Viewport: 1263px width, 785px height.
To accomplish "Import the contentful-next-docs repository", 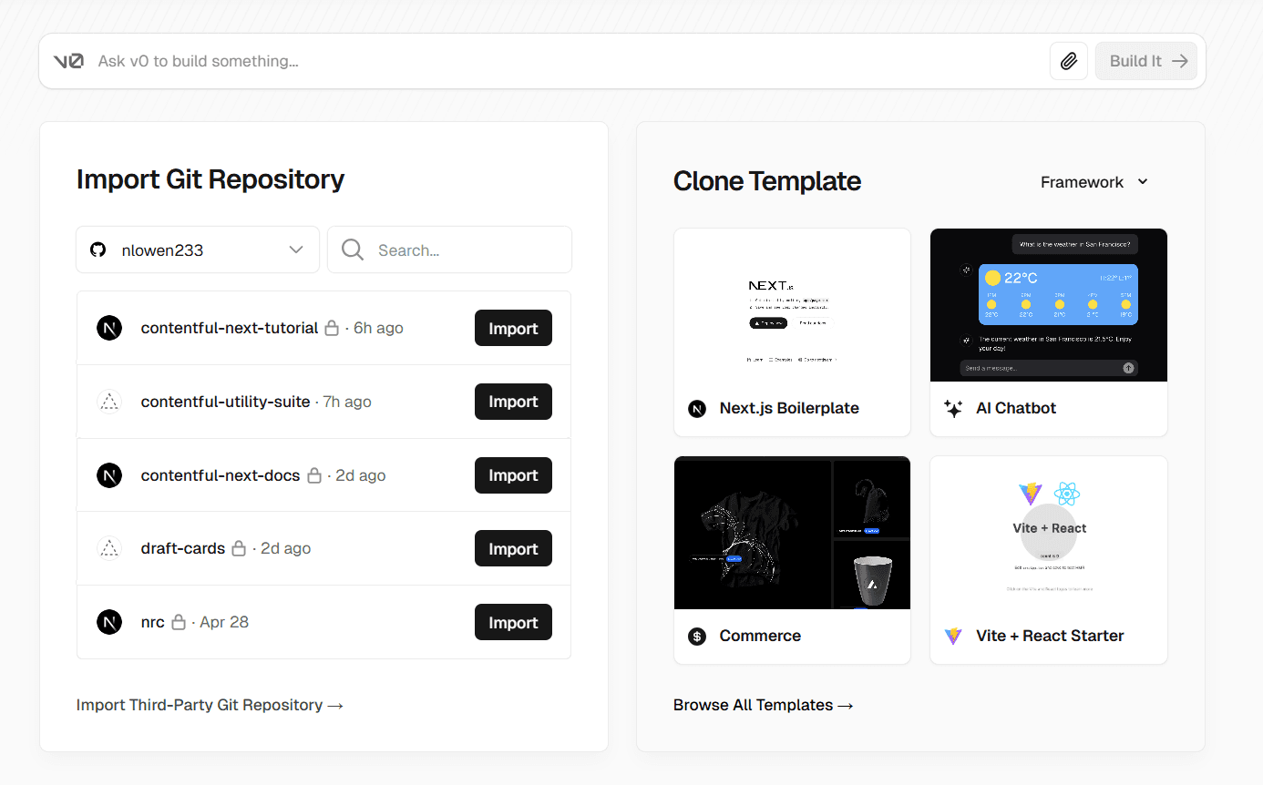I will [x=513, y=475].
